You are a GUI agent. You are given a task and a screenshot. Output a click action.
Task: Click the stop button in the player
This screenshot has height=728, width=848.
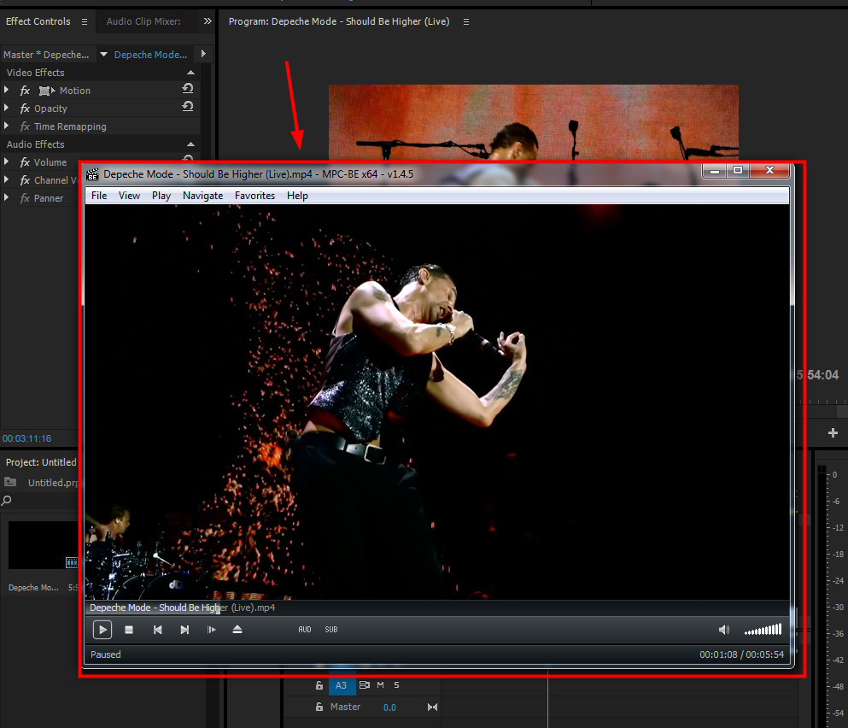tap(129, 630)
